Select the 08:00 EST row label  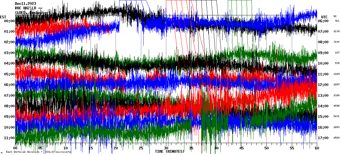pos(9,106)
